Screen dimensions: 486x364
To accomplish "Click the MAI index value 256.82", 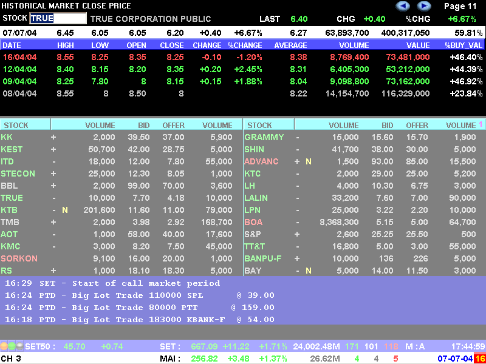I will click(204, 359).
